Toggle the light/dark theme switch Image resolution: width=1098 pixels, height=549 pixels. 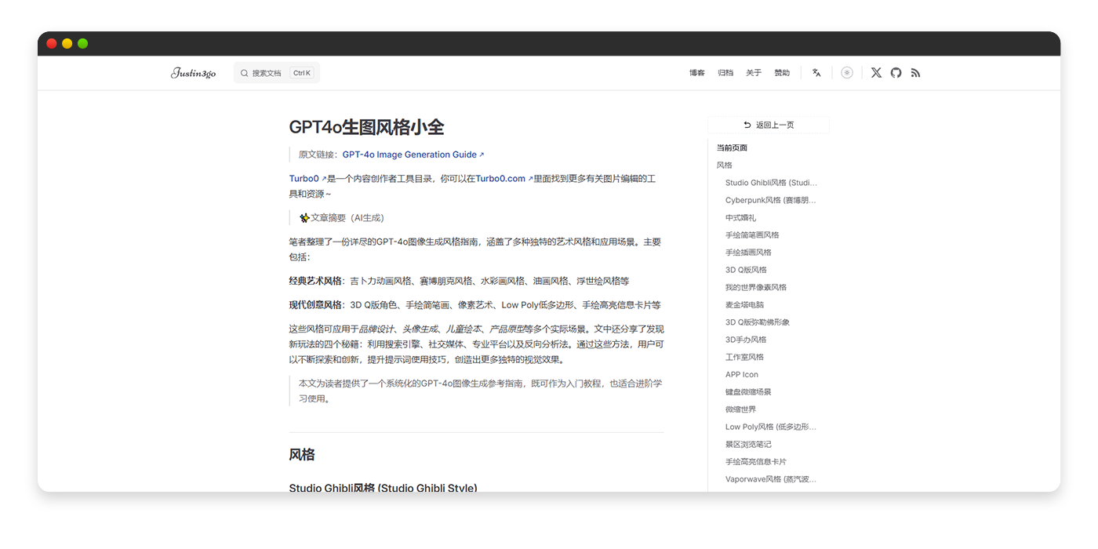click(x=847, y=73)
